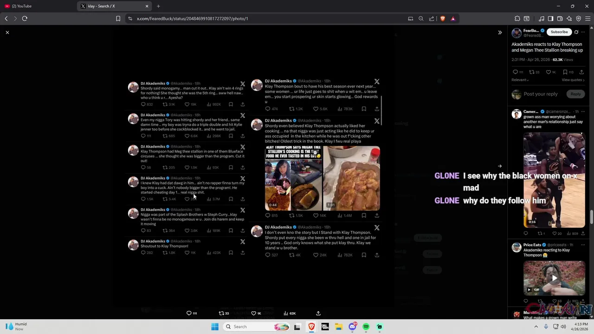Screen dimensions: 594x334
Task: Show hidden system tray icons
Action: [536, 327]
